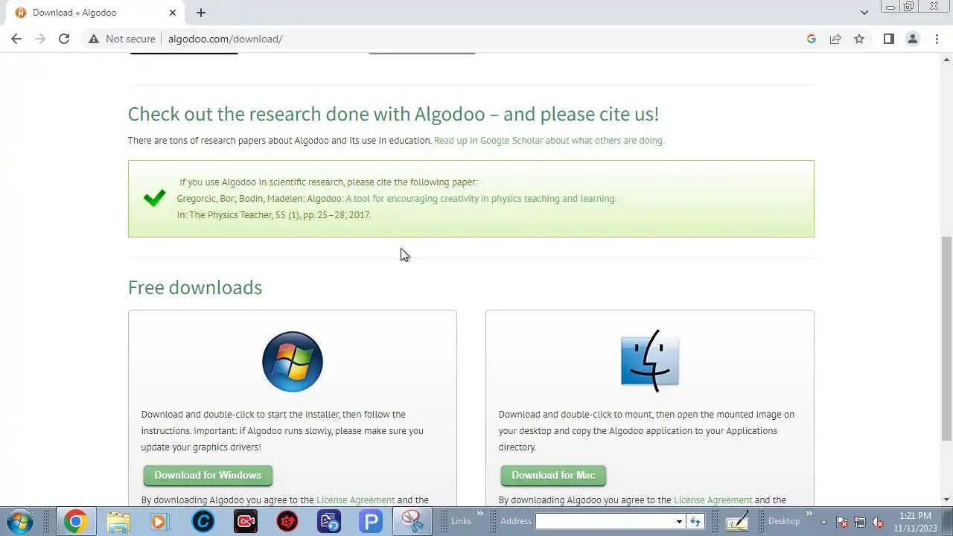This screenshot has height=536, width=953.
Task: Open a new browser tab
Action: [x=201, y=13]
